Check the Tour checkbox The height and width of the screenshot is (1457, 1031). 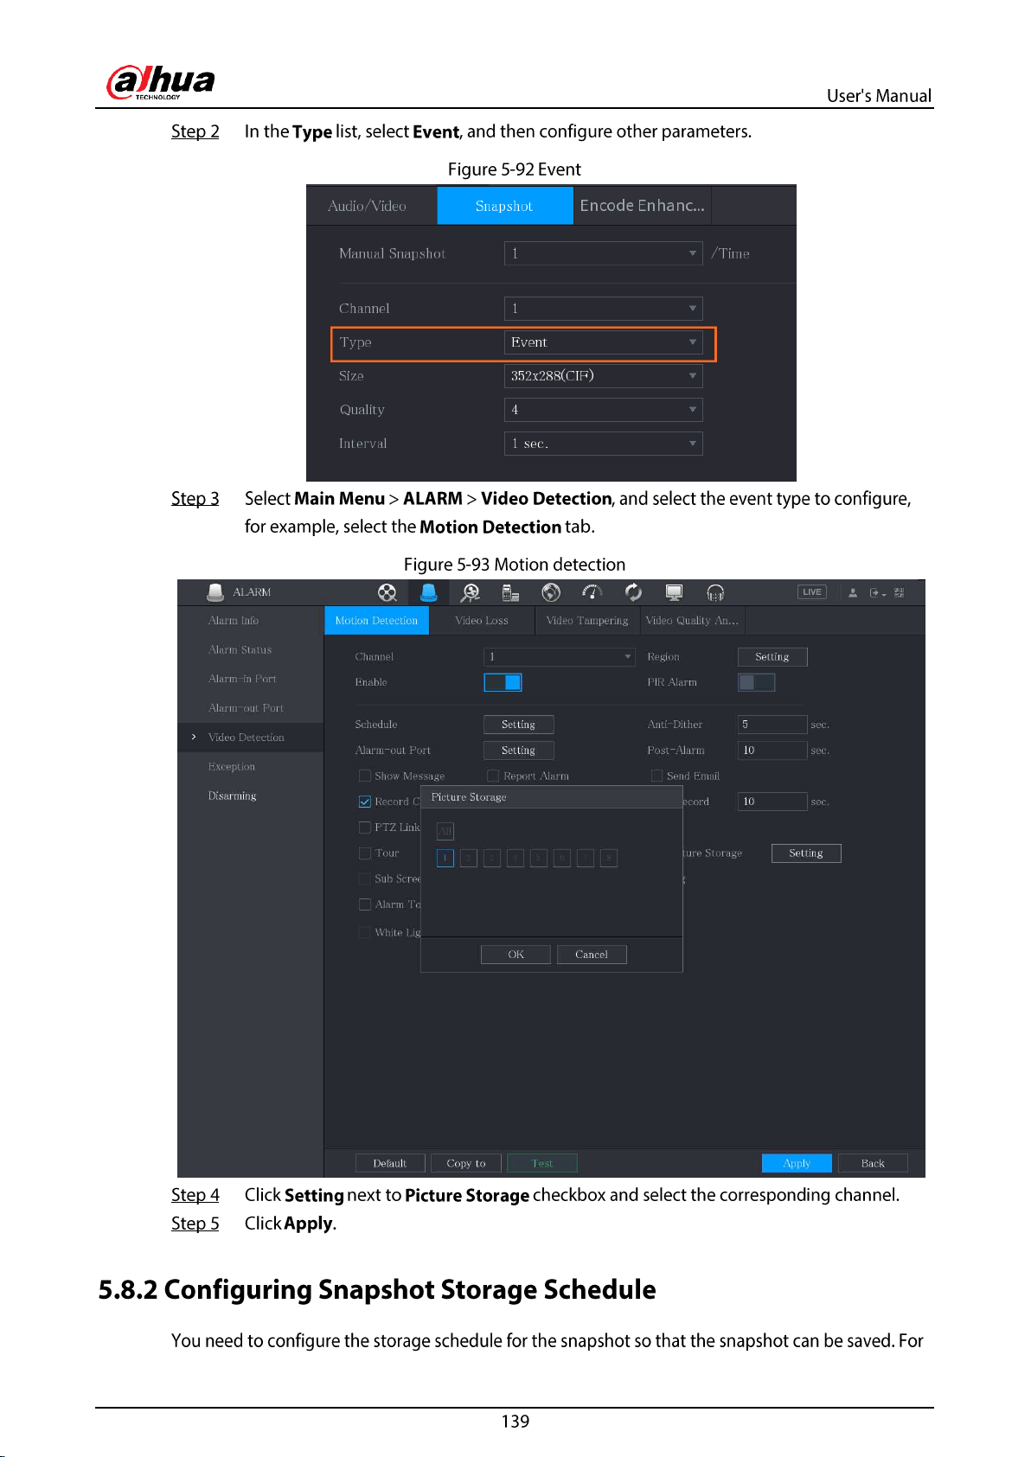(x=365, y=853)
